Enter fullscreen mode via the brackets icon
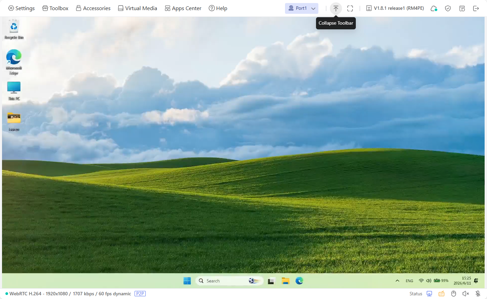The width and height of the screenshot is (487, 299). point(350,8)
